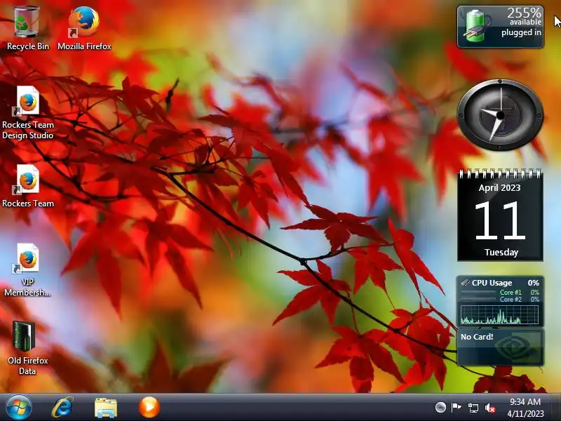Click the Action Center flag tray icon
The height and width of the screenshot is (421, 561).
point(456,408)
